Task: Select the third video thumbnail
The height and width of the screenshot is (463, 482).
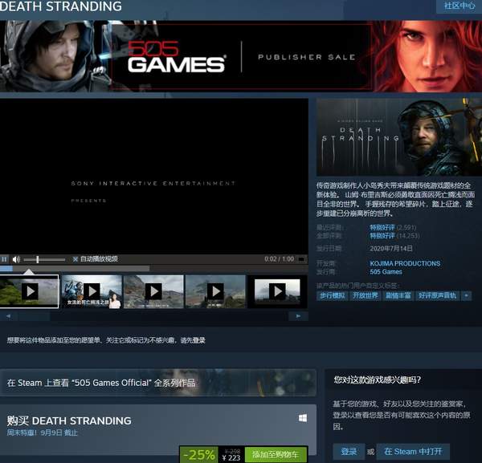Action: pos(153,291)
